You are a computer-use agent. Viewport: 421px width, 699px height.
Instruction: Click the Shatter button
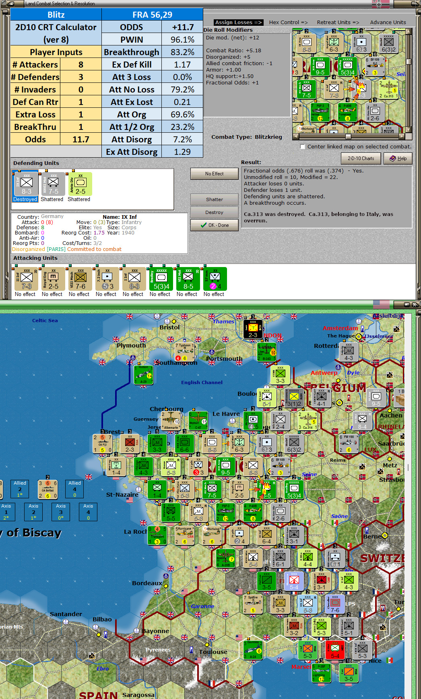pos(215,199)
